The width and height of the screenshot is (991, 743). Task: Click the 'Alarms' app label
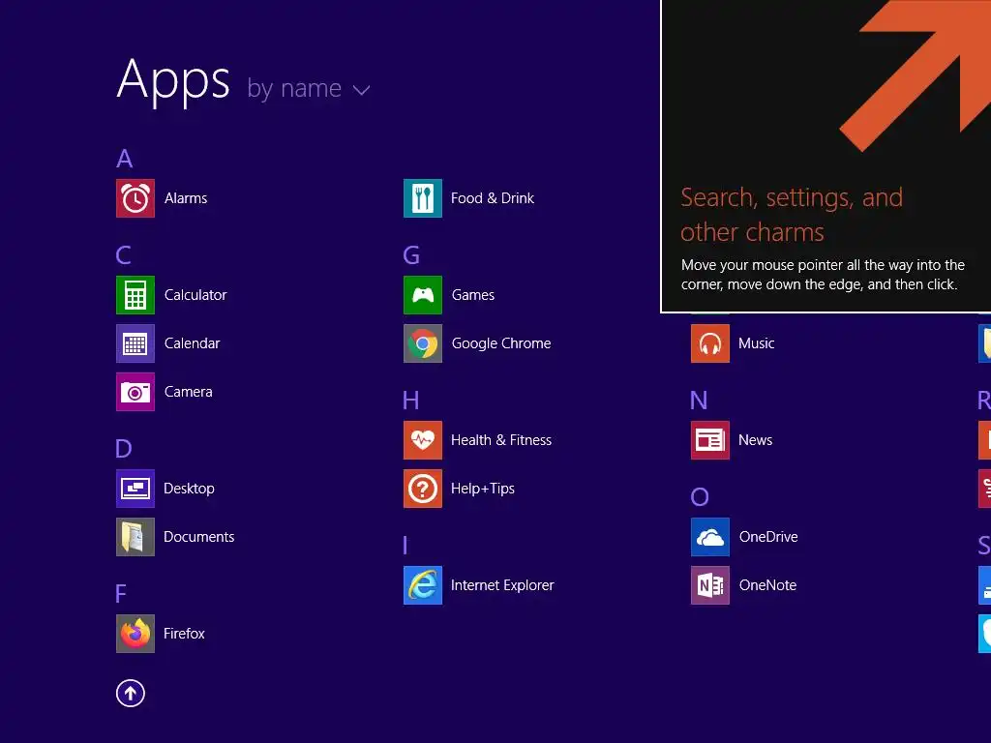[x=186, y=198]
